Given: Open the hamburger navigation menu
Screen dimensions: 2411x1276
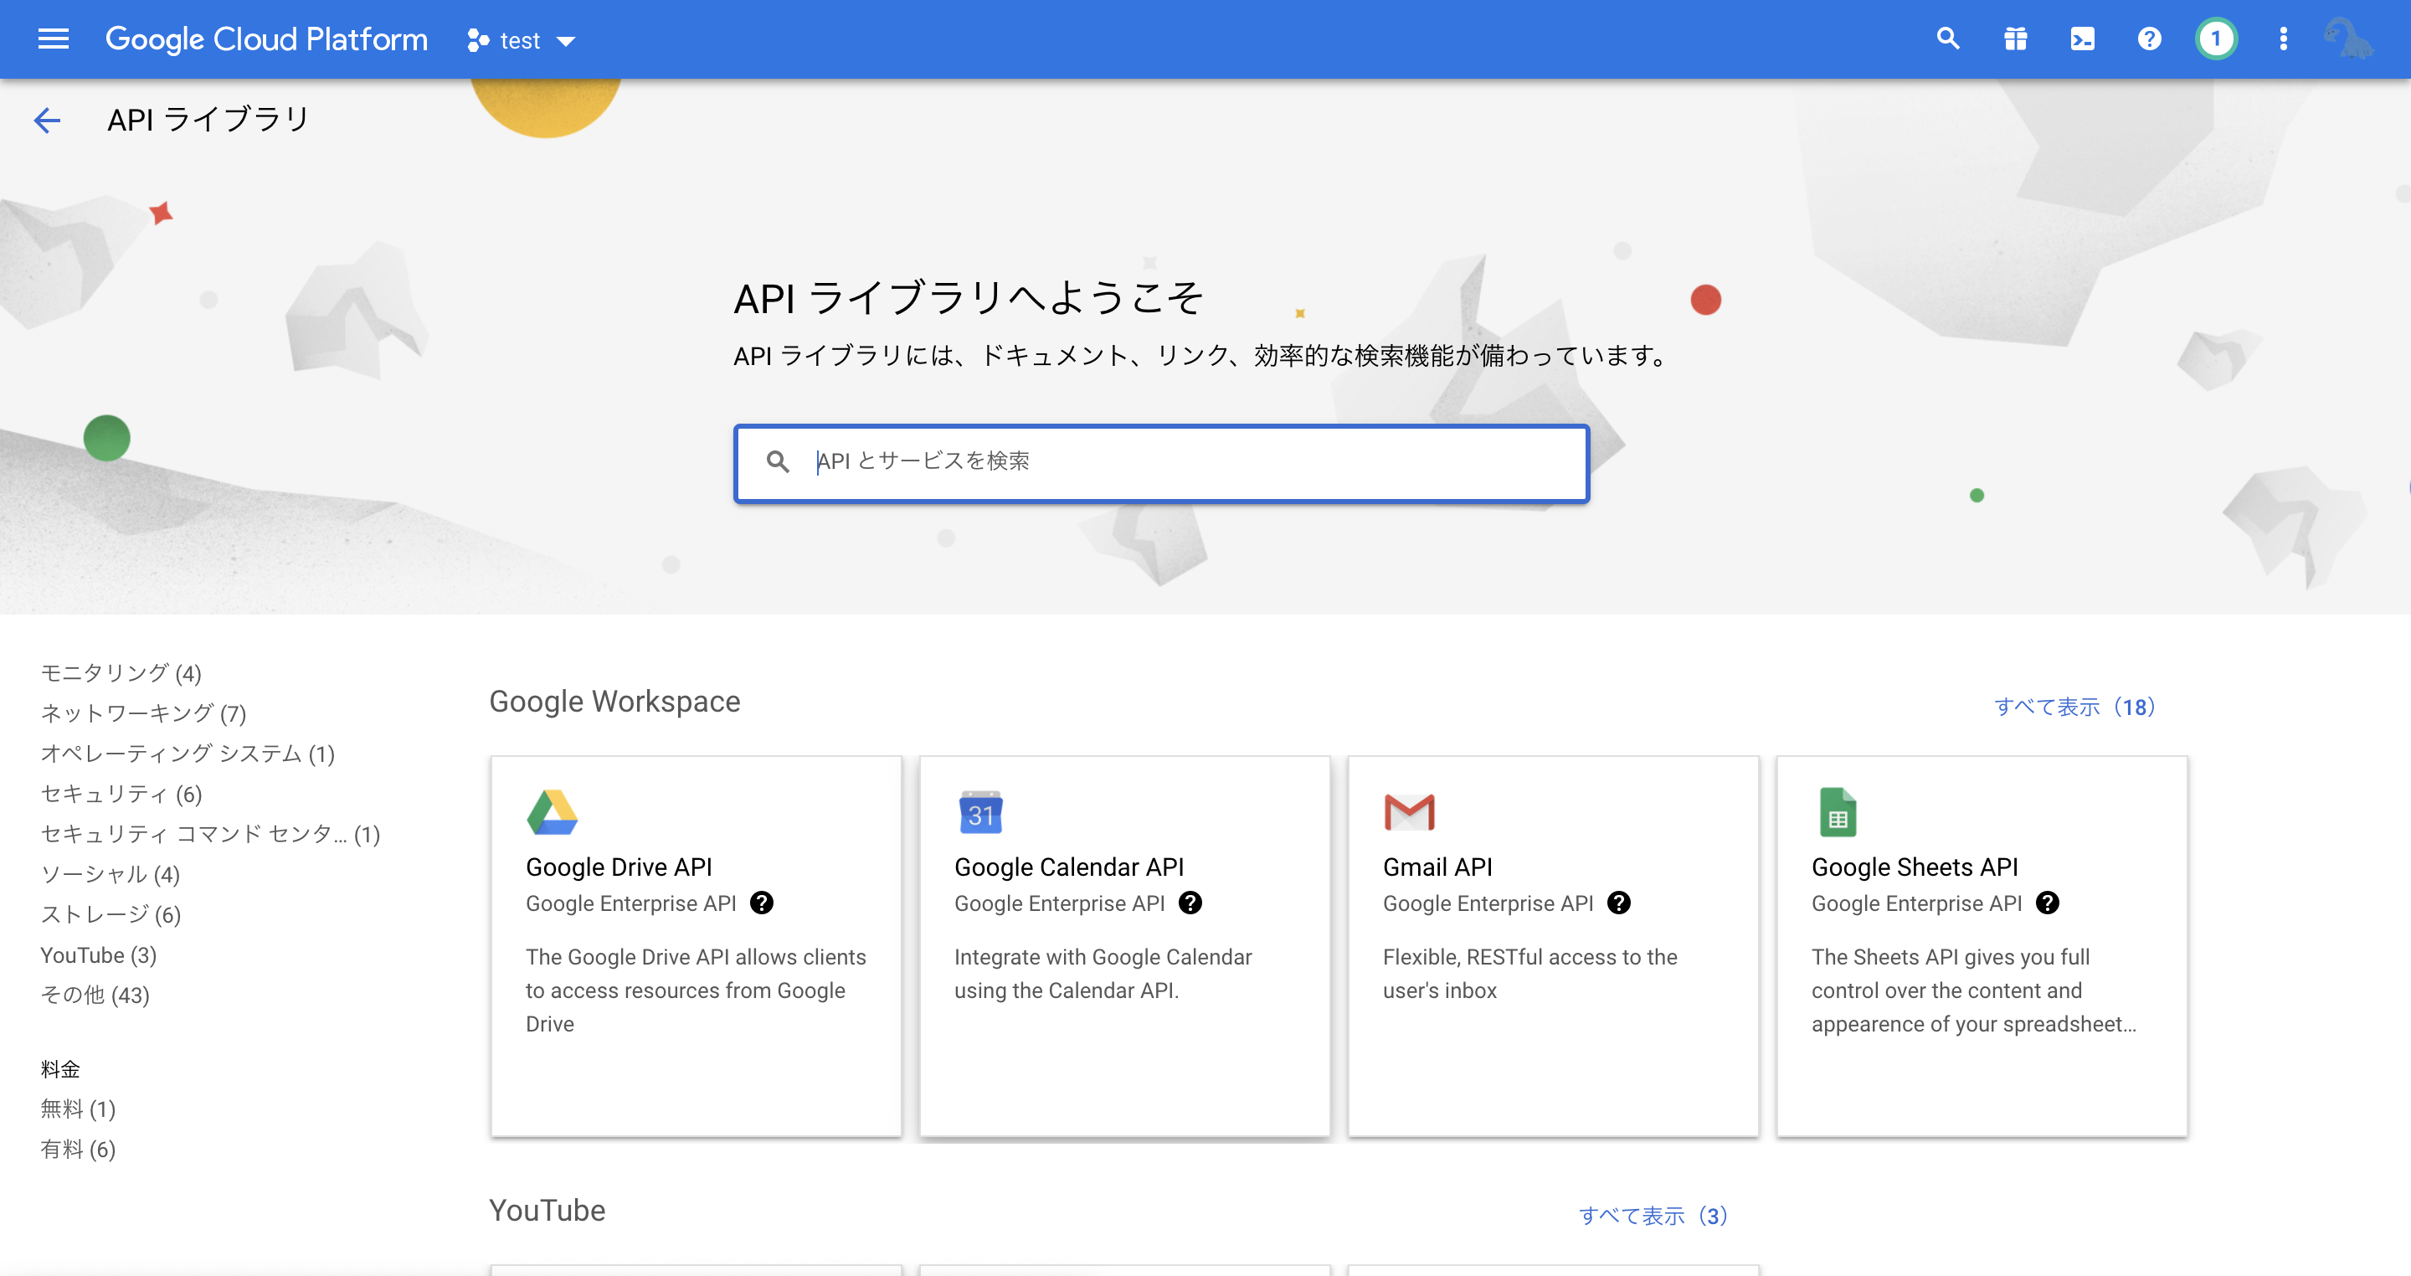Looking at the screenshot, I should coord(54,39).
